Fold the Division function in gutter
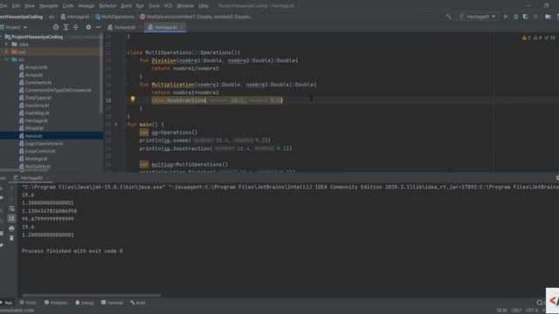 124,60
